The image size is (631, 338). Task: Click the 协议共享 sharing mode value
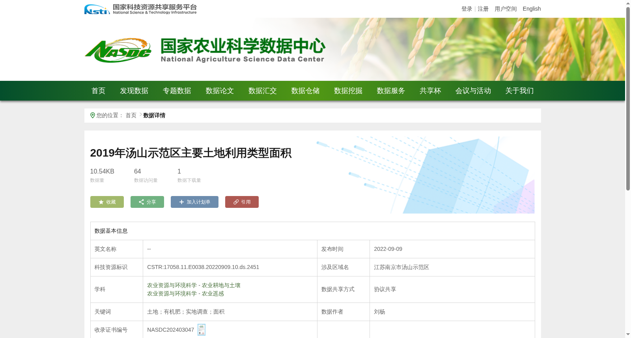tap(385, 289)
